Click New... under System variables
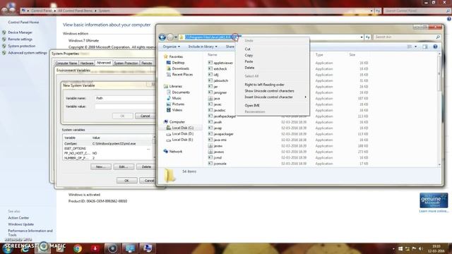Screen dimensions: 452x254 point(100,167)
